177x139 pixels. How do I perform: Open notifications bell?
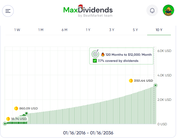tap(152, 10)
